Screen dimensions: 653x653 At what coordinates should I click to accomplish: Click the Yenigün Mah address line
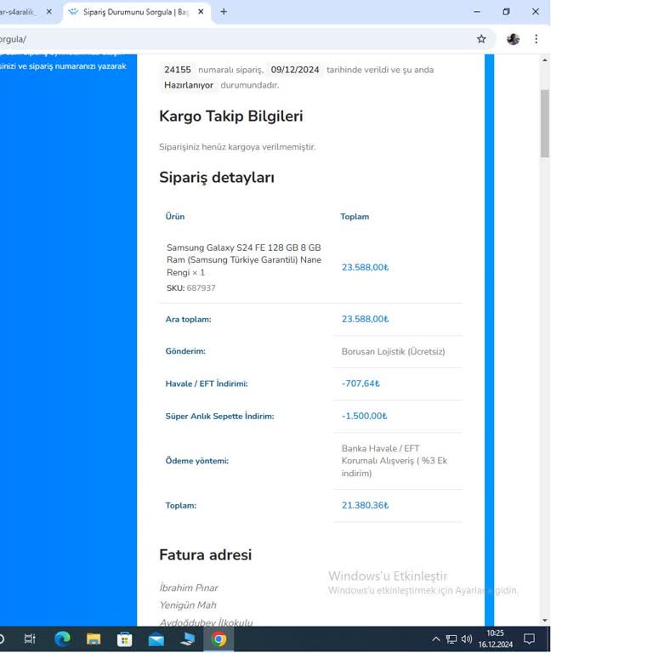188,605
